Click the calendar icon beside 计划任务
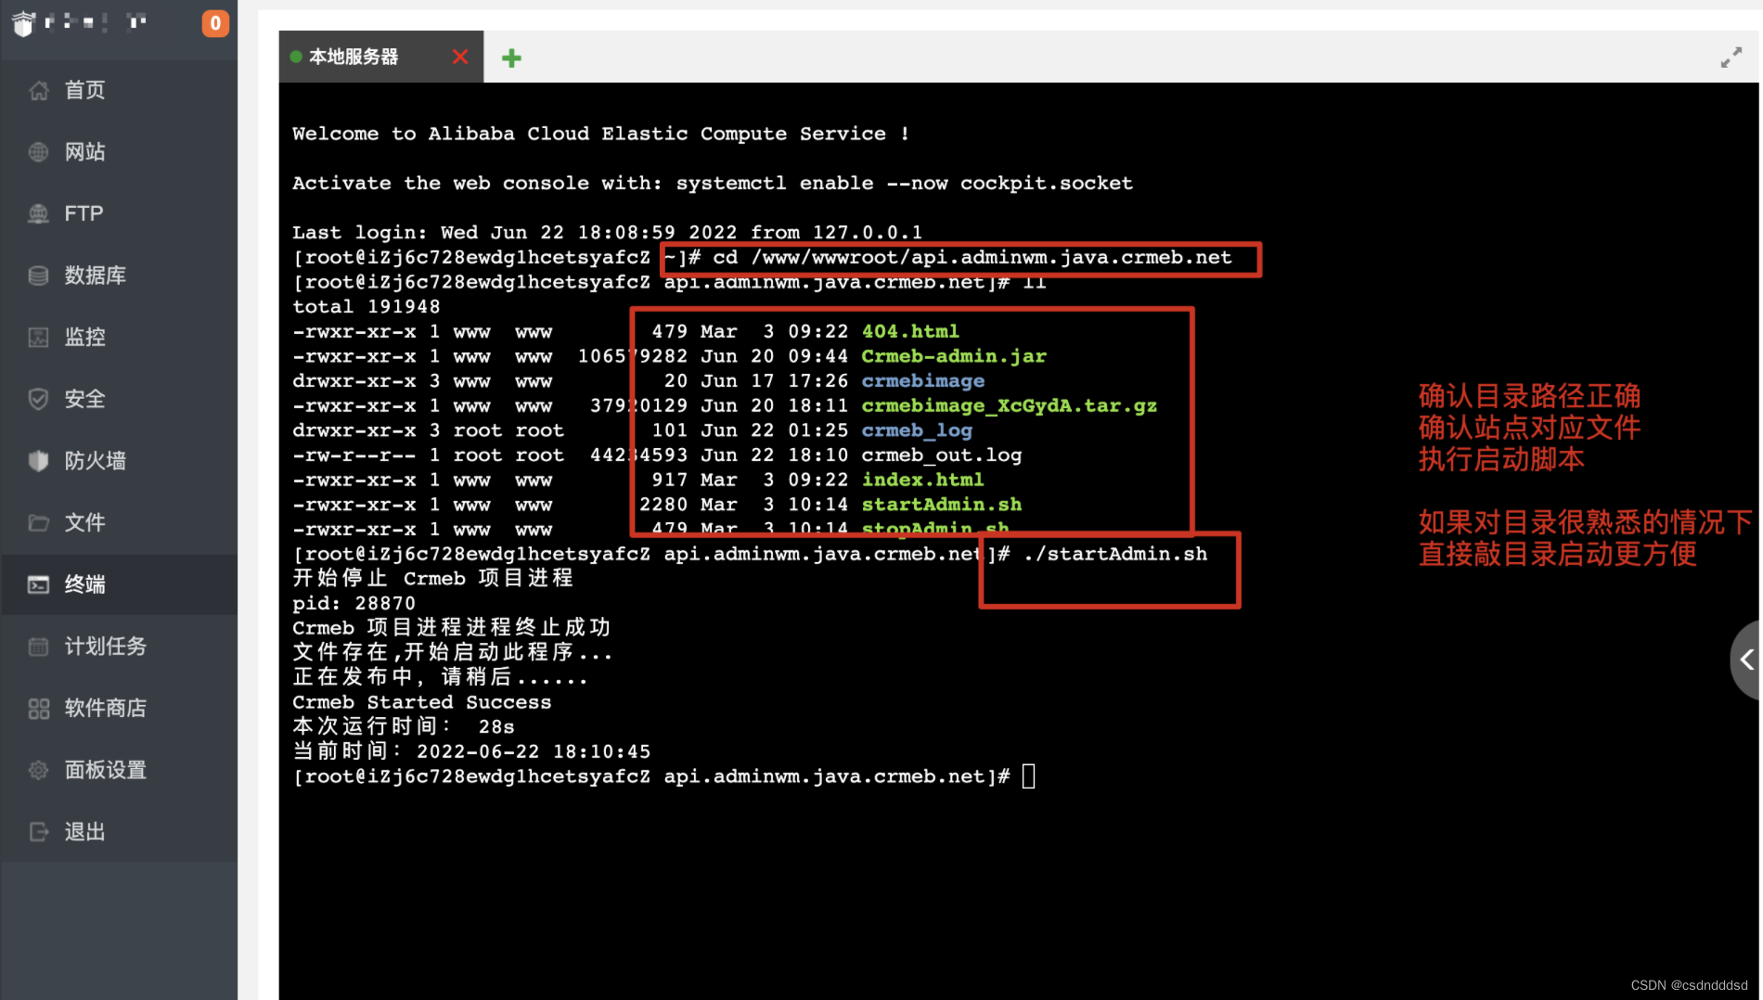Viewport: 1763px width, 1000px height. (x=38, y=647)
